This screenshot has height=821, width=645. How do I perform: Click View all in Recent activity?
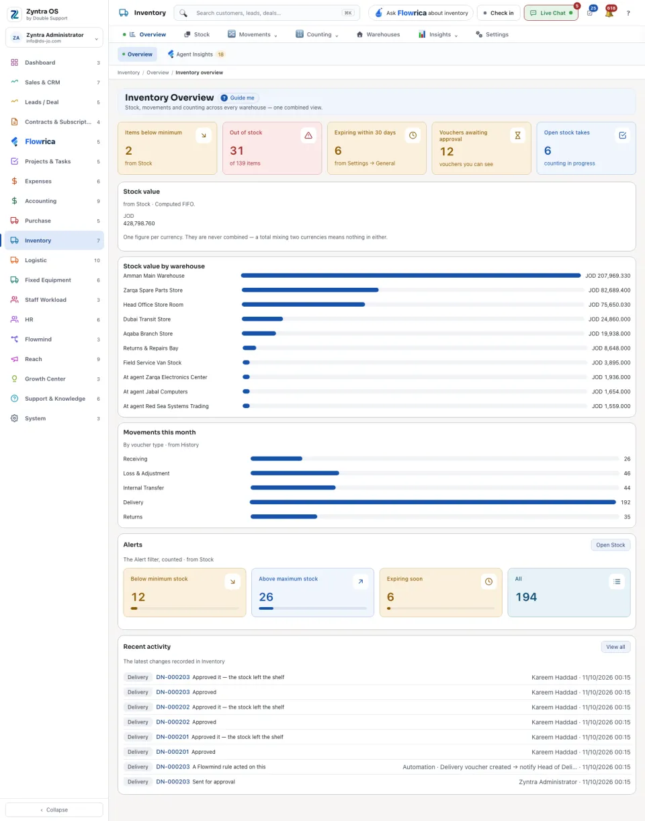[x=615, y=647]
